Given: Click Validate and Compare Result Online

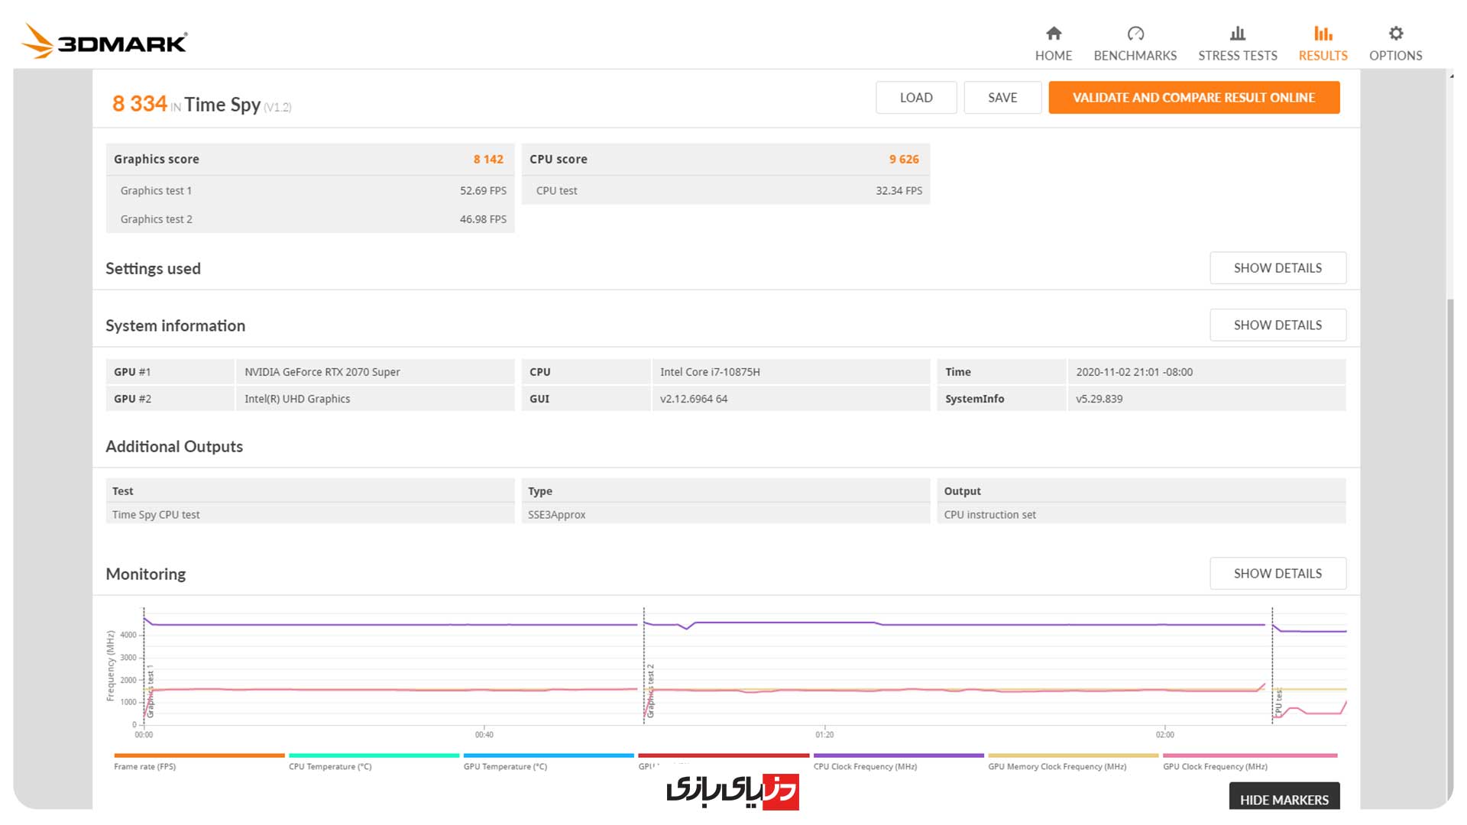Looking at the screenshot, I should pyautogui.click(x=1193, y=98).
